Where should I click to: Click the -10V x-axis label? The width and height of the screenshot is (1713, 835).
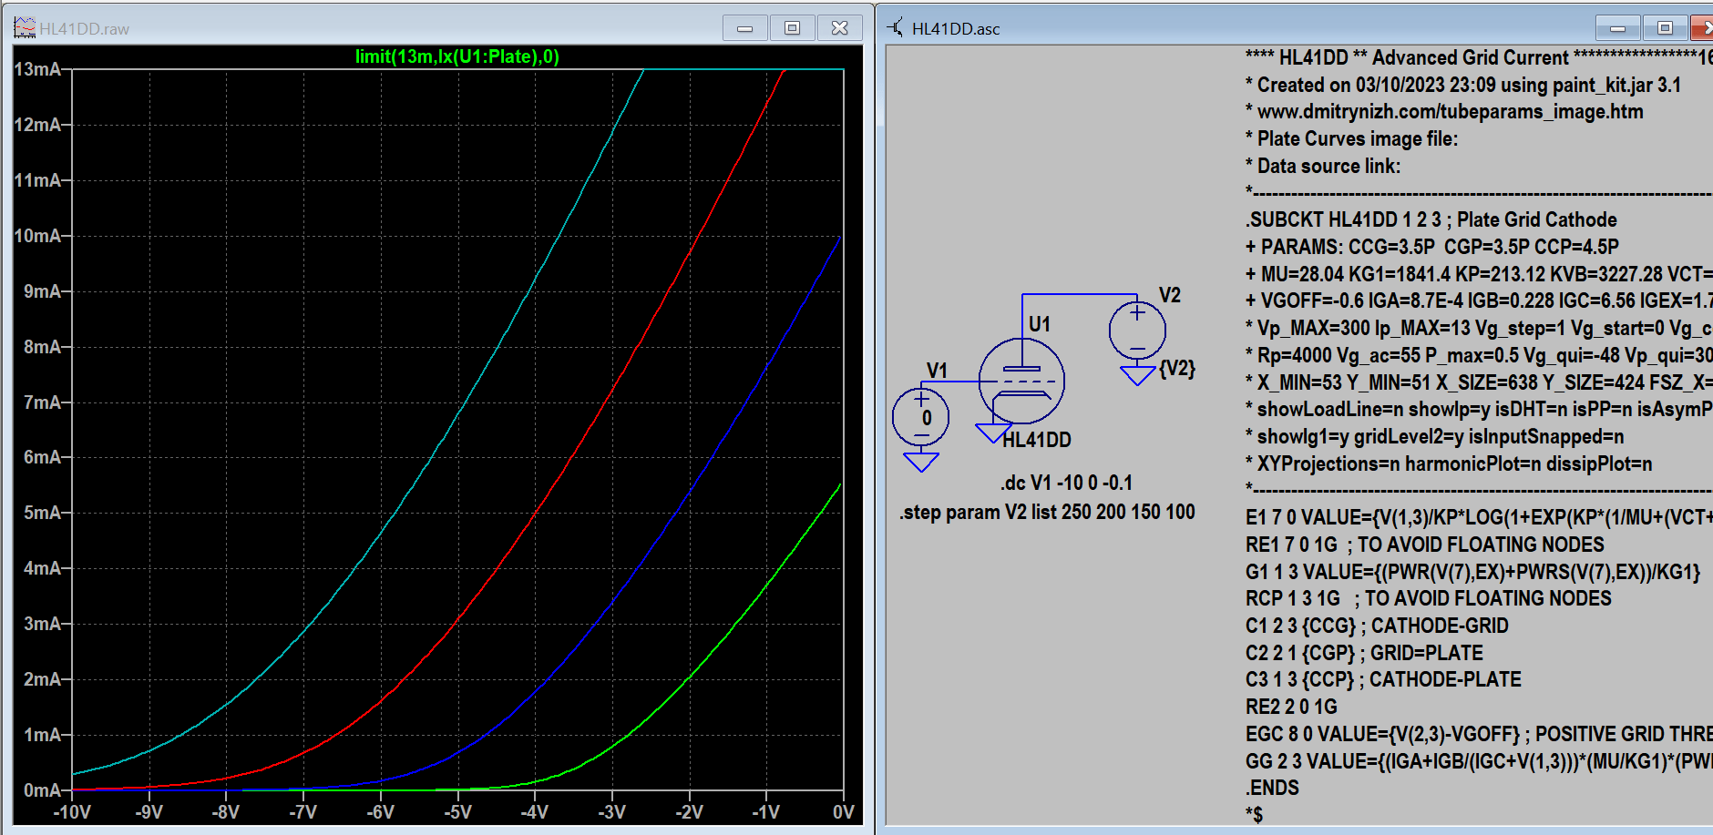[x=72, y=812]
